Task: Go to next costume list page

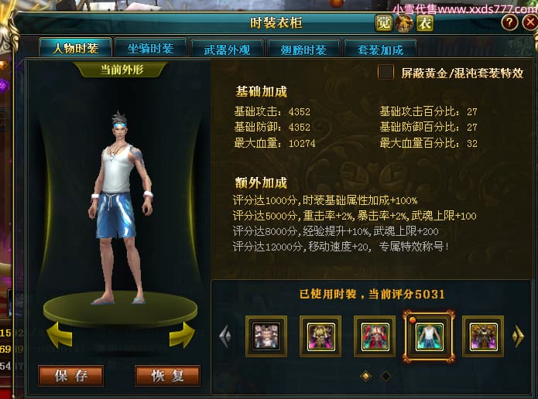Action: (x=518, y=336)
